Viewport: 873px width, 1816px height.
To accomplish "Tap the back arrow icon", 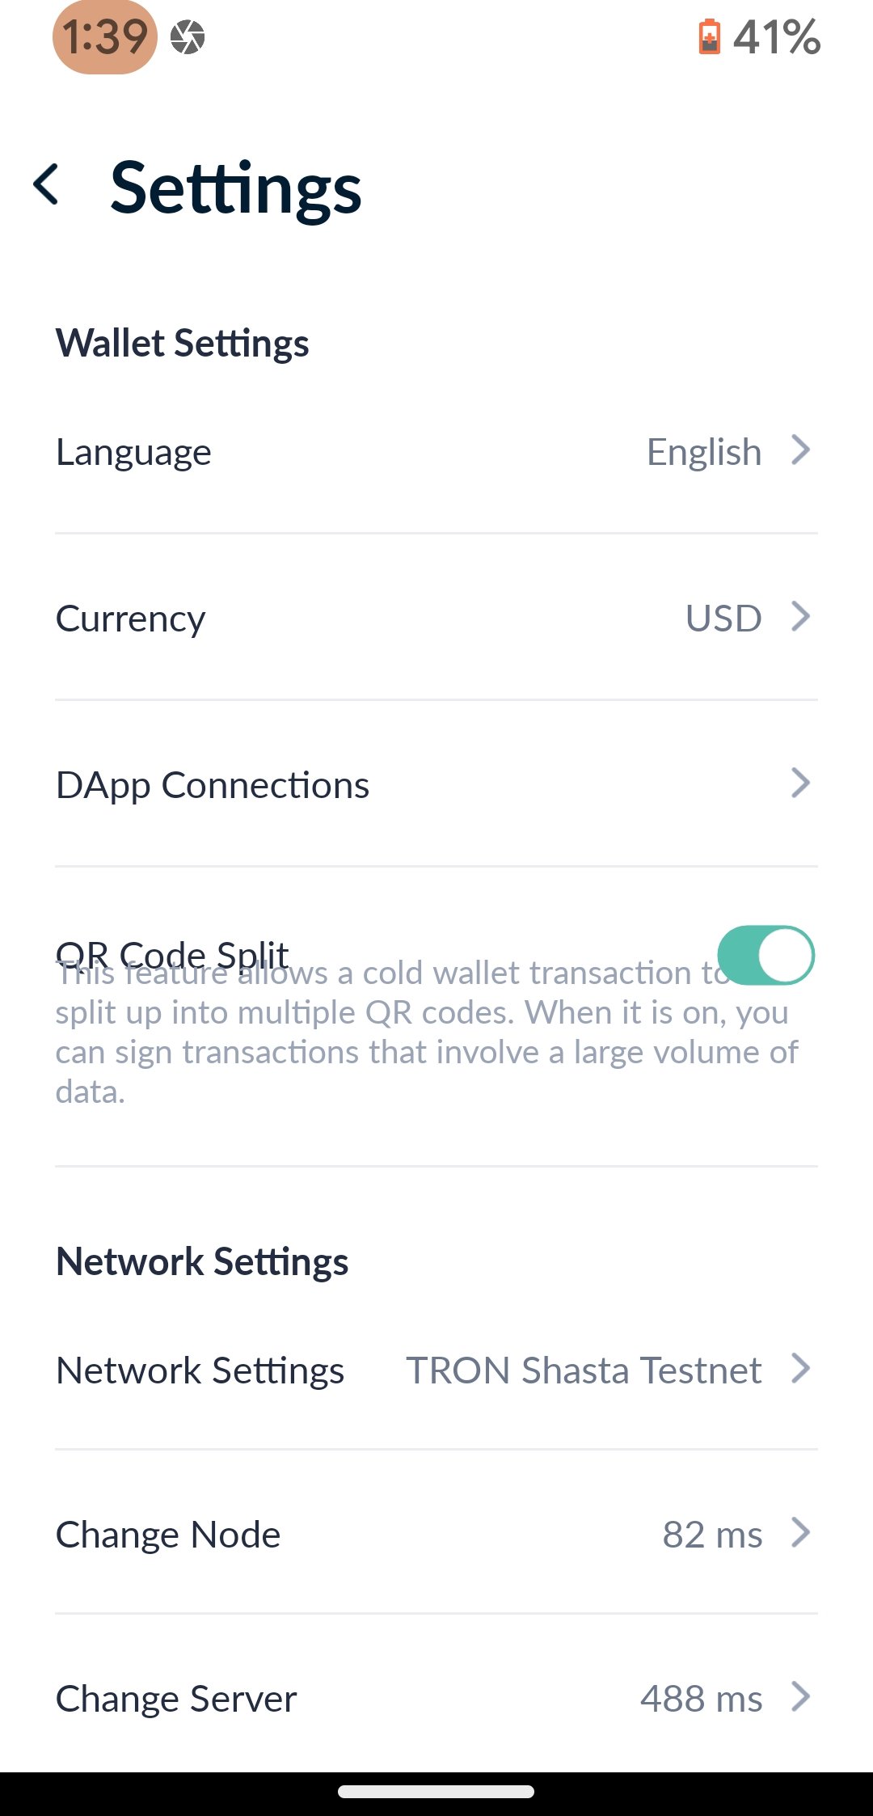I will pos(47,184).
